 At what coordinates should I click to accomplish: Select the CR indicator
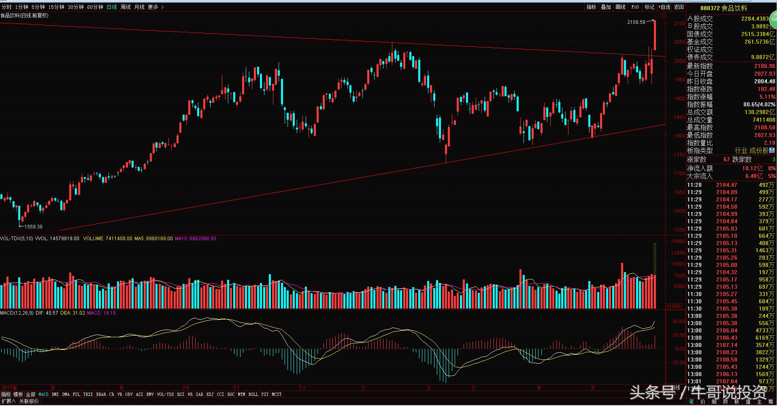pos(112,394)
